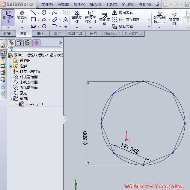Switch to the 模具工具 tab
190x190 pixels.
(75, 34)
